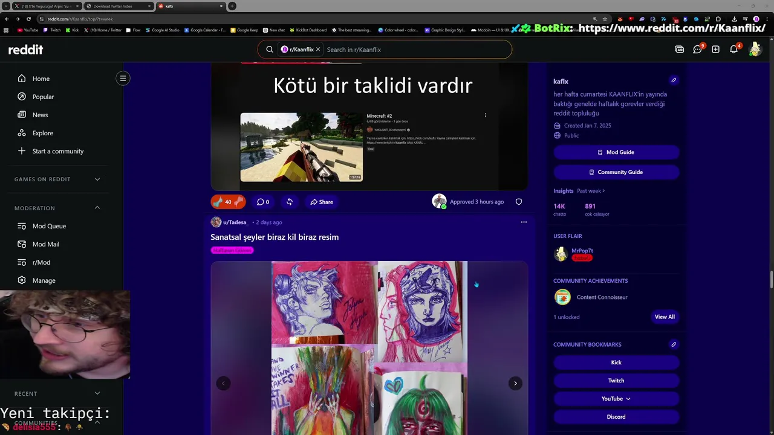The width and height of the screenshot is (774, 435).
Task: Open the Advertise icon in header
Action: coord(679,50)
